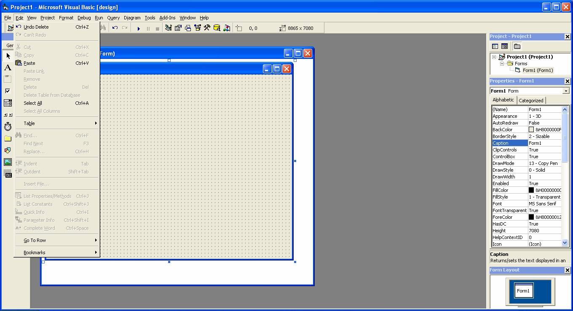Select the CheckBox control tool
The height and width of the screenshot is (311, 573).
[8, 91]
